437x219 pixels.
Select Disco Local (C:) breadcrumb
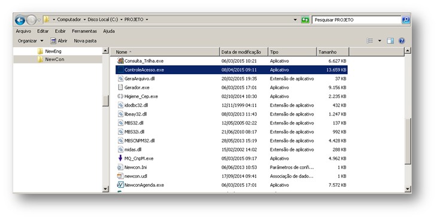pos(102,20)
